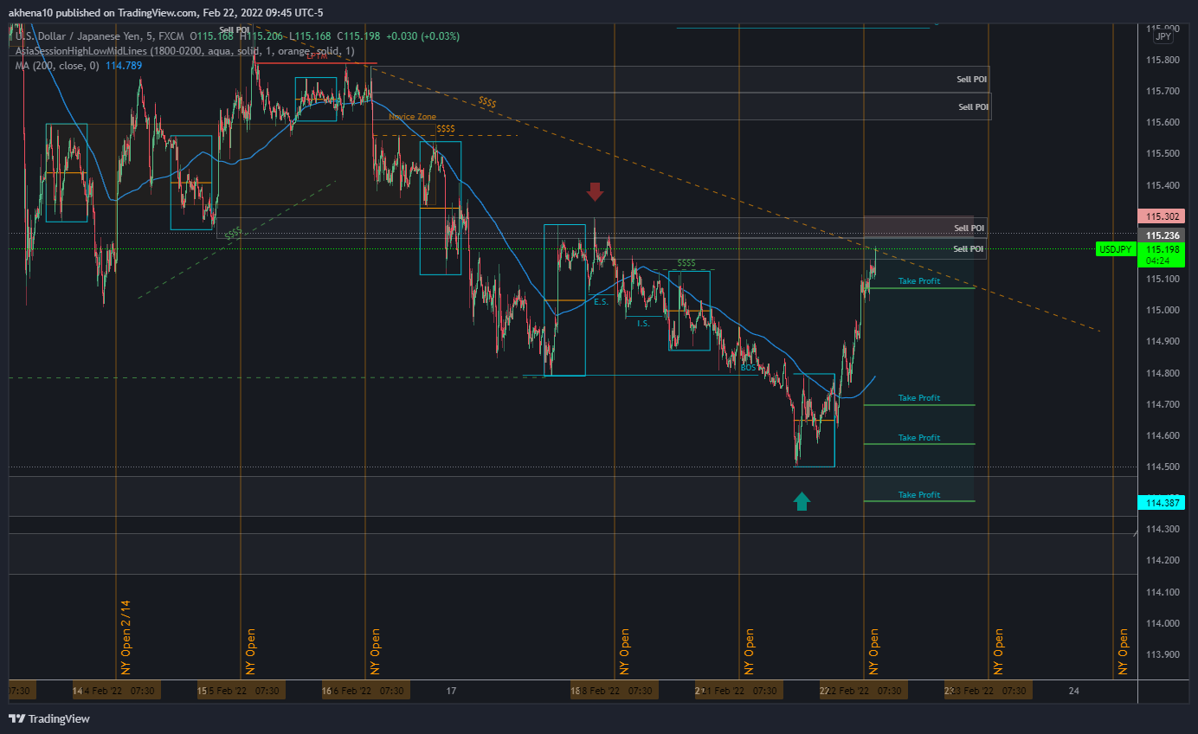Click the Sell POI label beside USDJPY tag
The image size is (1198, 734).
tap(969, 249)
